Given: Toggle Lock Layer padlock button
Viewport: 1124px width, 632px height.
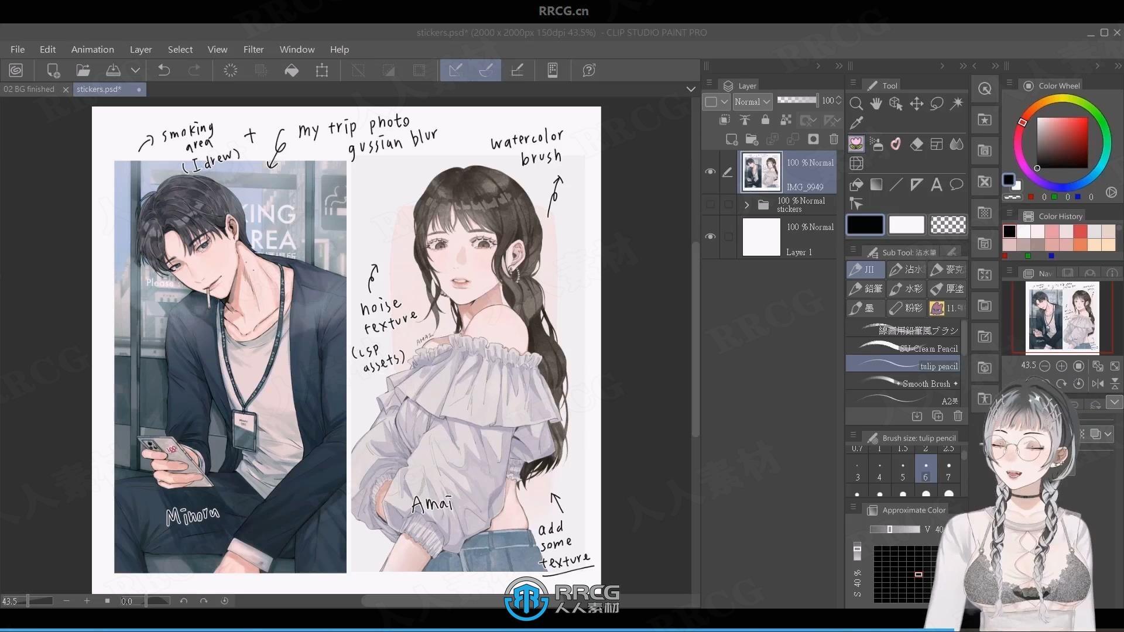Looking at the screenshot, I should 765,120.
